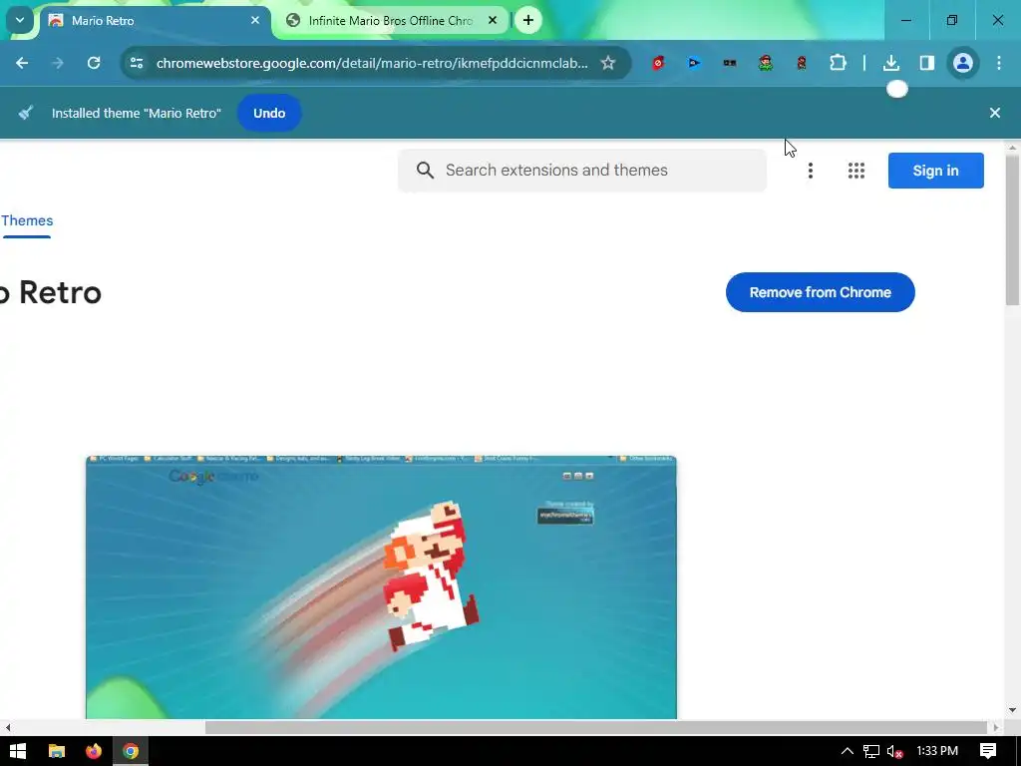Open the green Mario character extension icon
Image resolution: width=1021 pixels, height=766 pixels.
pos(766,63)
